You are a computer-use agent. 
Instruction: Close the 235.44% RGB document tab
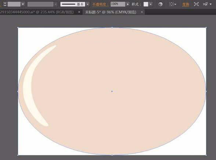tap(79, 12)
